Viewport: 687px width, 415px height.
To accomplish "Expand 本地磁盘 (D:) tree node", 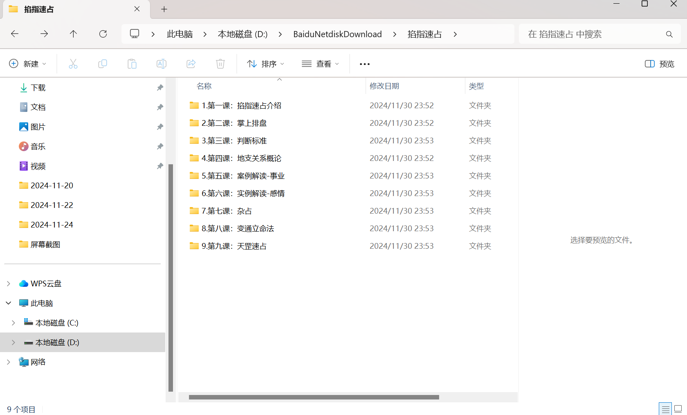I will pyautogui.click(x=13, y=342).
